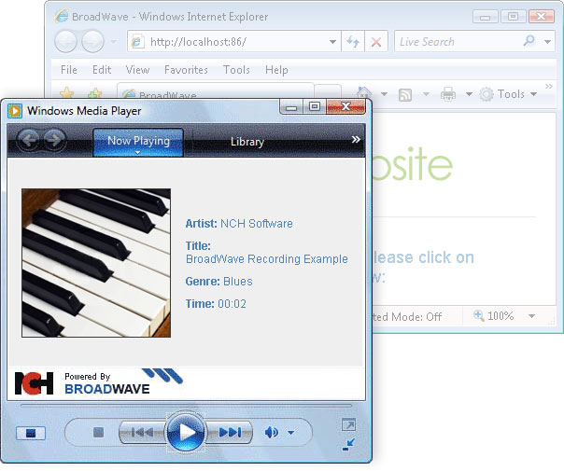The image size is (564, 471).
Task: Open the Favorites Center star icon
Action: point(67,92)
